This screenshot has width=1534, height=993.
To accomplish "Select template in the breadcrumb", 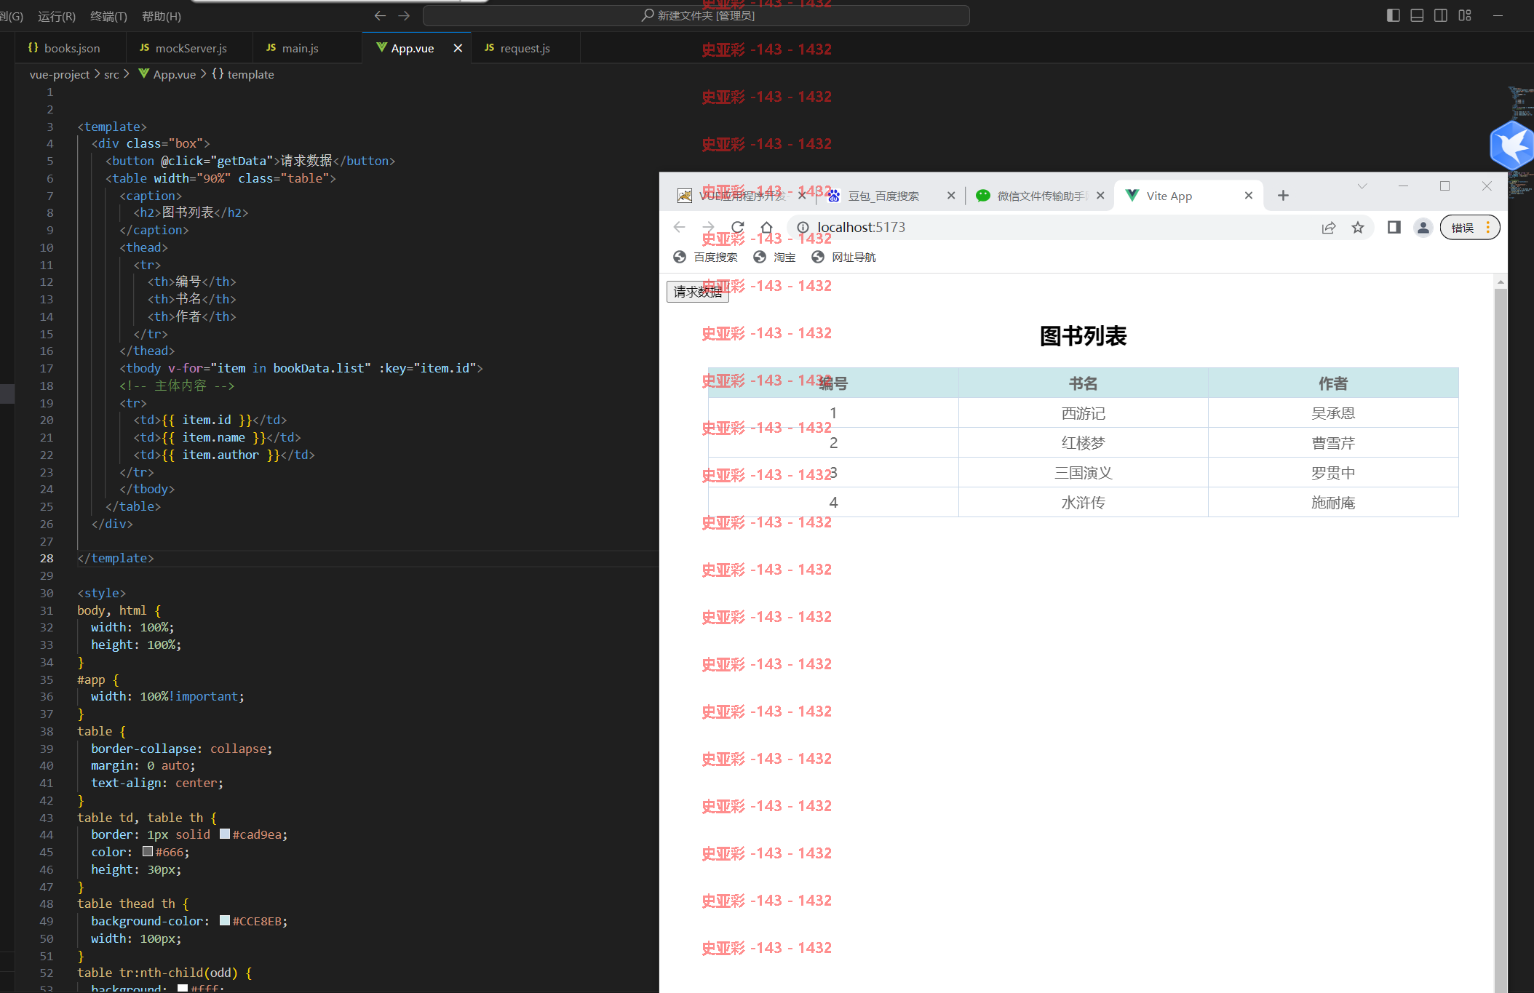I will click(x=243, y=74).
